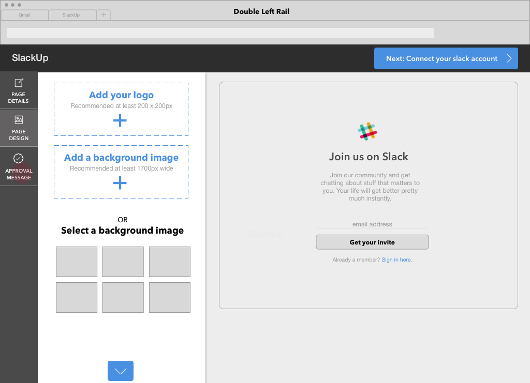
Task: Open the Approval Message rail section
Action: tap(19, 166)
